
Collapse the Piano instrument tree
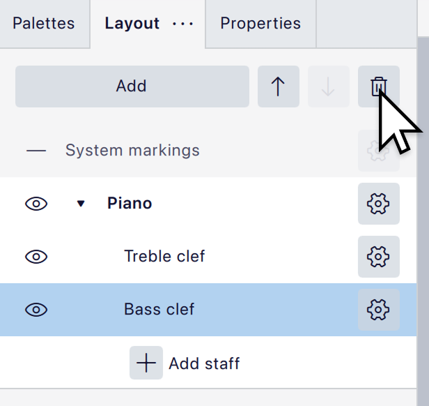(x=81, y=204)
